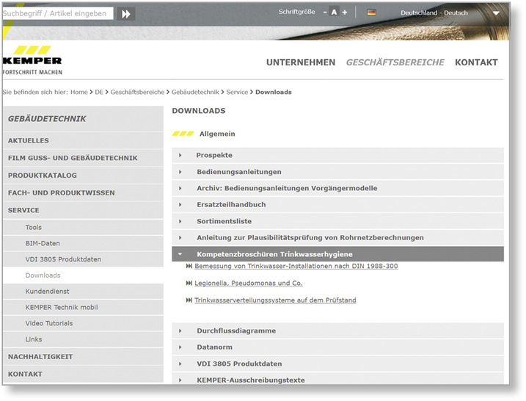Image resolution: width=526 pixels, height=401 pixels.
Task: Expand the Ersatzteilhandbuch section
Action: coord(231,205)
